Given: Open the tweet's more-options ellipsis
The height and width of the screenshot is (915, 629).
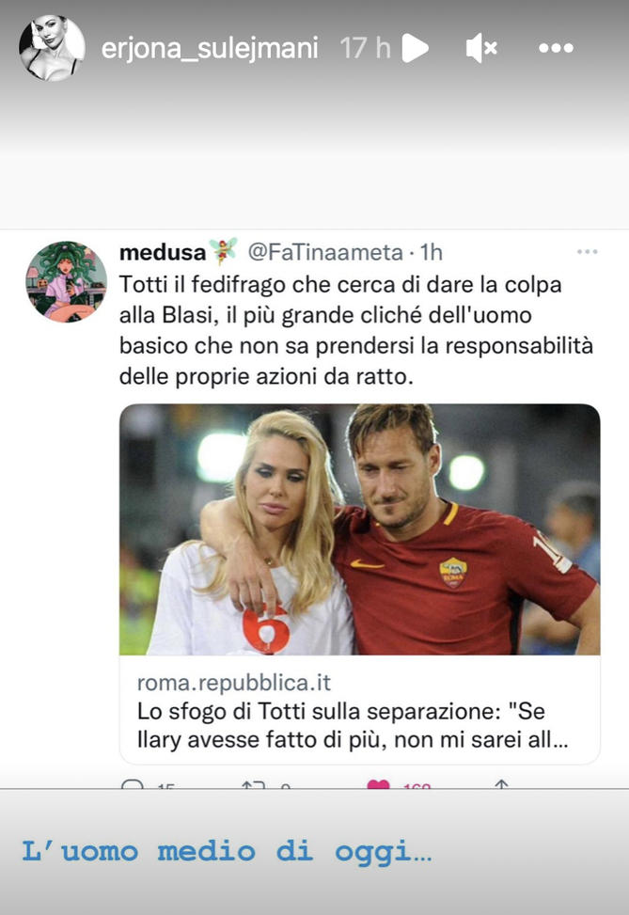Looking at the screenshot, I should pyautogui.click(x=589, y=251).
